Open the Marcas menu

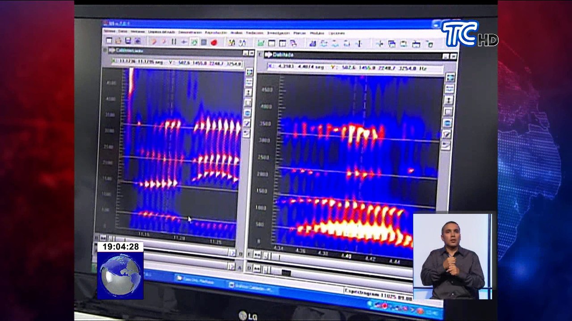pos(299,33)
